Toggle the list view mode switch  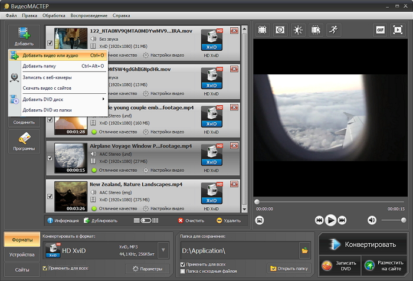click(x=146, y=220)
